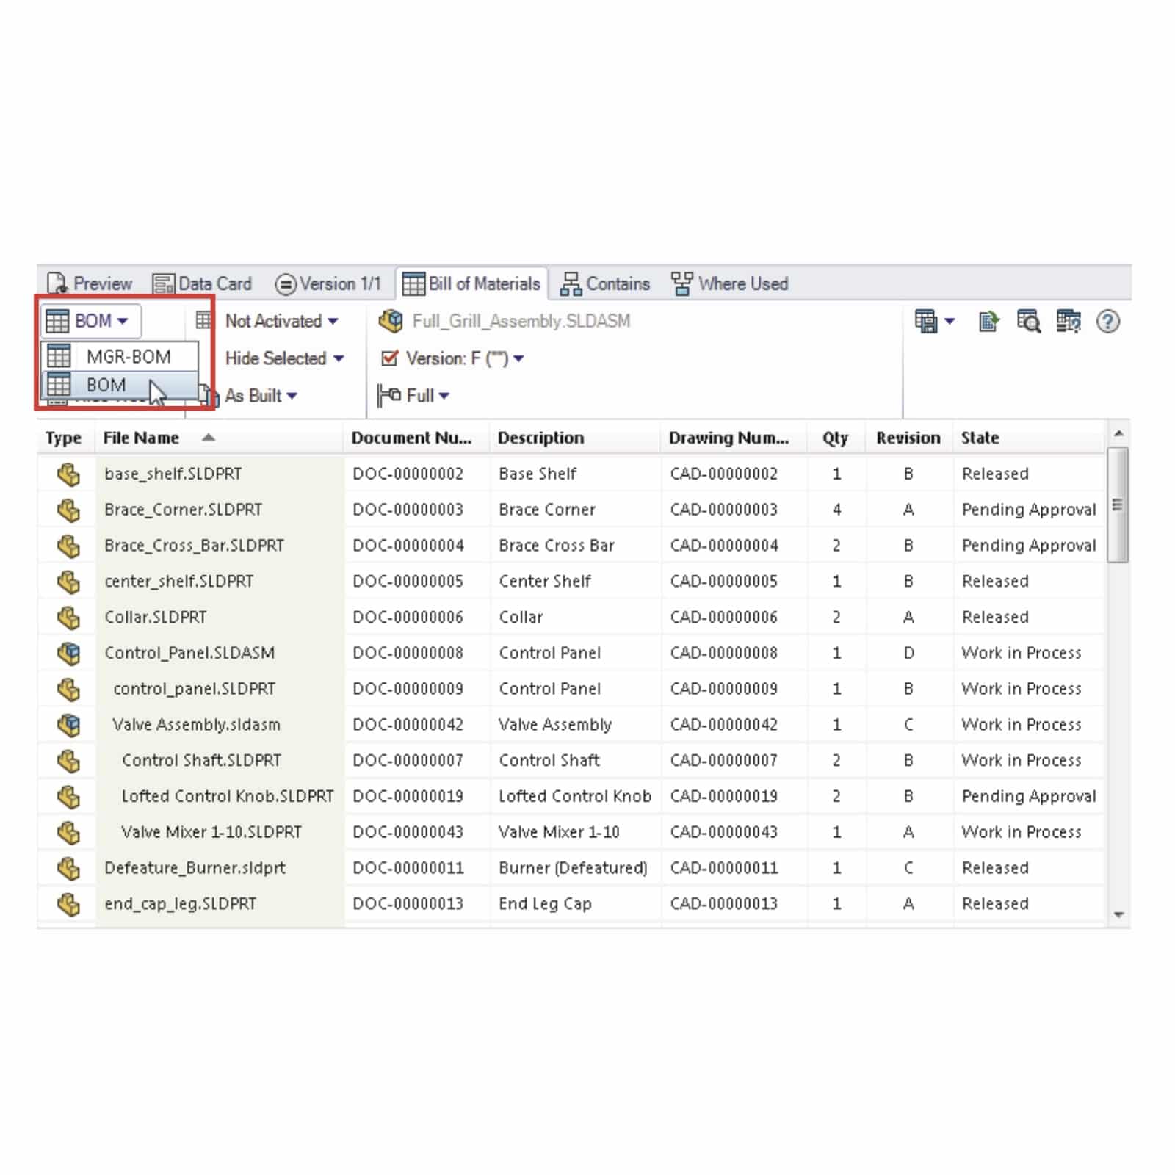The width and height of the screenshot is (1175, 1175).
Task: Select BOM option in the dropdown menu
Action: click(x=106, y=385)
